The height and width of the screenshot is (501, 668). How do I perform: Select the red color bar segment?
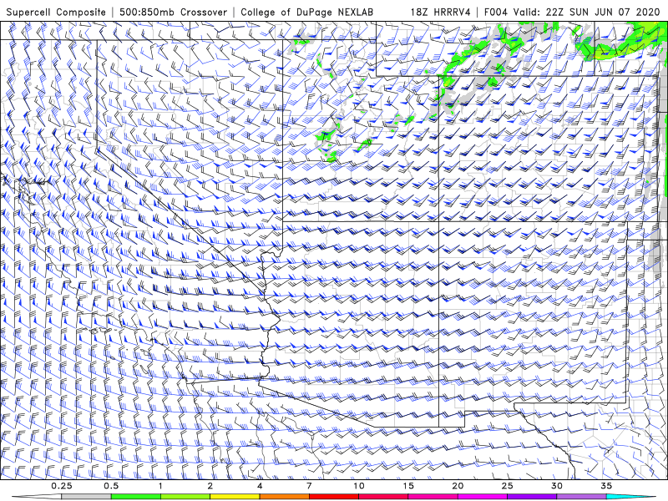(x=334, y=497)
